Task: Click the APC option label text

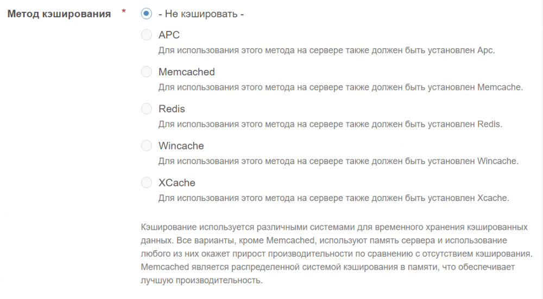Action: [x=169, y=35]
